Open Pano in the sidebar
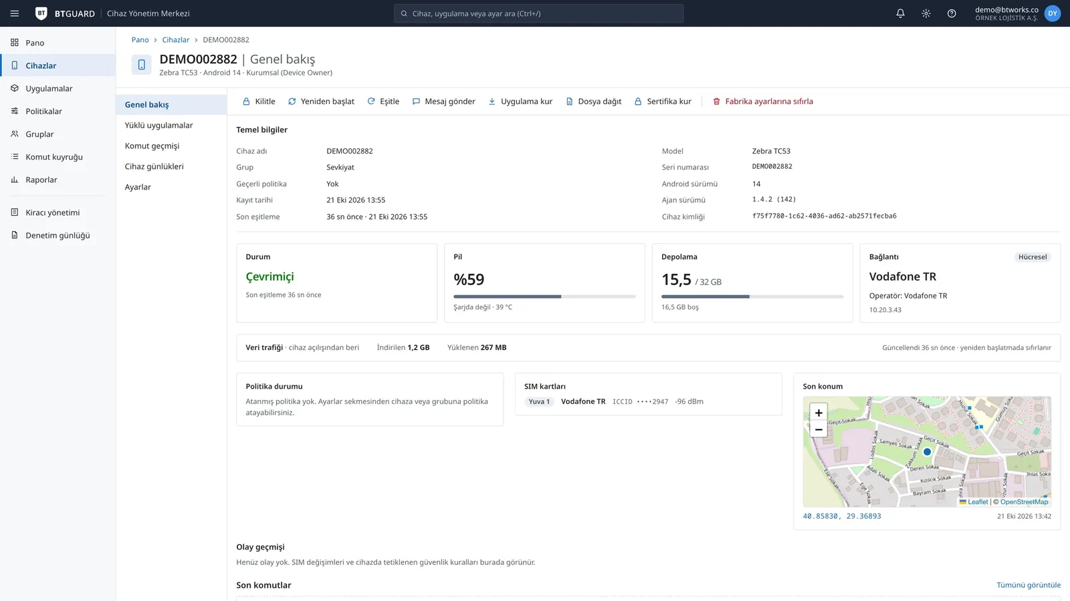Image resolution: width=1070 pixels, height=601 pixels. pos(58,43)
